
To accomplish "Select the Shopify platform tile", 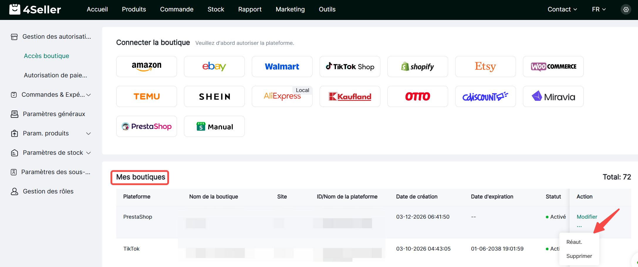I will (x=418, y=67).
